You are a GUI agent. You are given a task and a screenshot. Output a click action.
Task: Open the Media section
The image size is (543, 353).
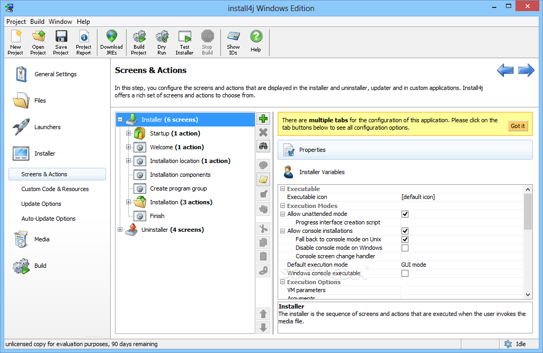click(x=31, y=239)
